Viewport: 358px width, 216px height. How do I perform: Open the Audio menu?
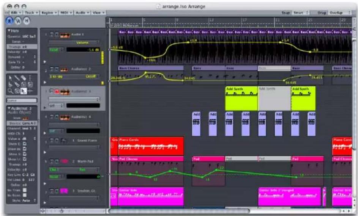point(82,13)
